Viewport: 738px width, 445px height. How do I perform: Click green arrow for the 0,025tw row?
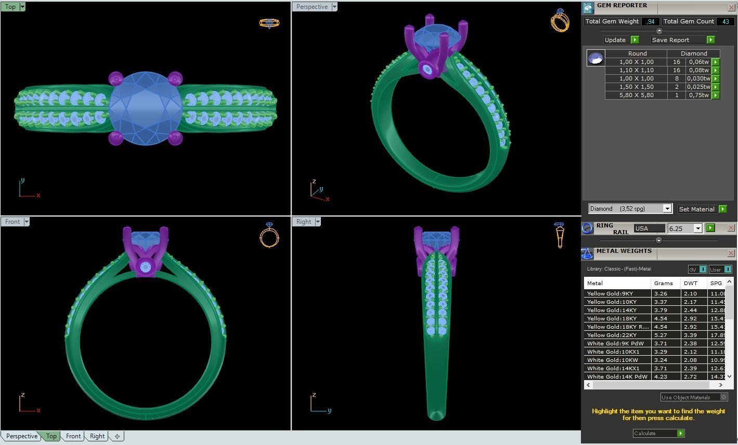coord(715,87)
